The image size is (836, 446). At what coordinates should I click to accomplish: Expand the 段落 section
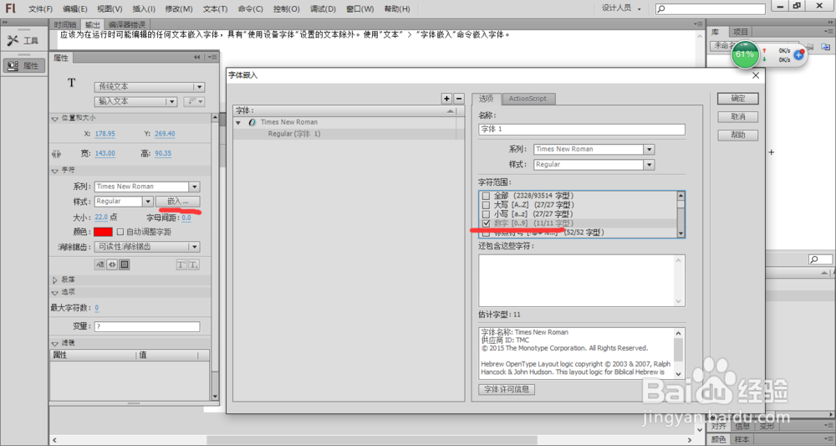[54, 279]
